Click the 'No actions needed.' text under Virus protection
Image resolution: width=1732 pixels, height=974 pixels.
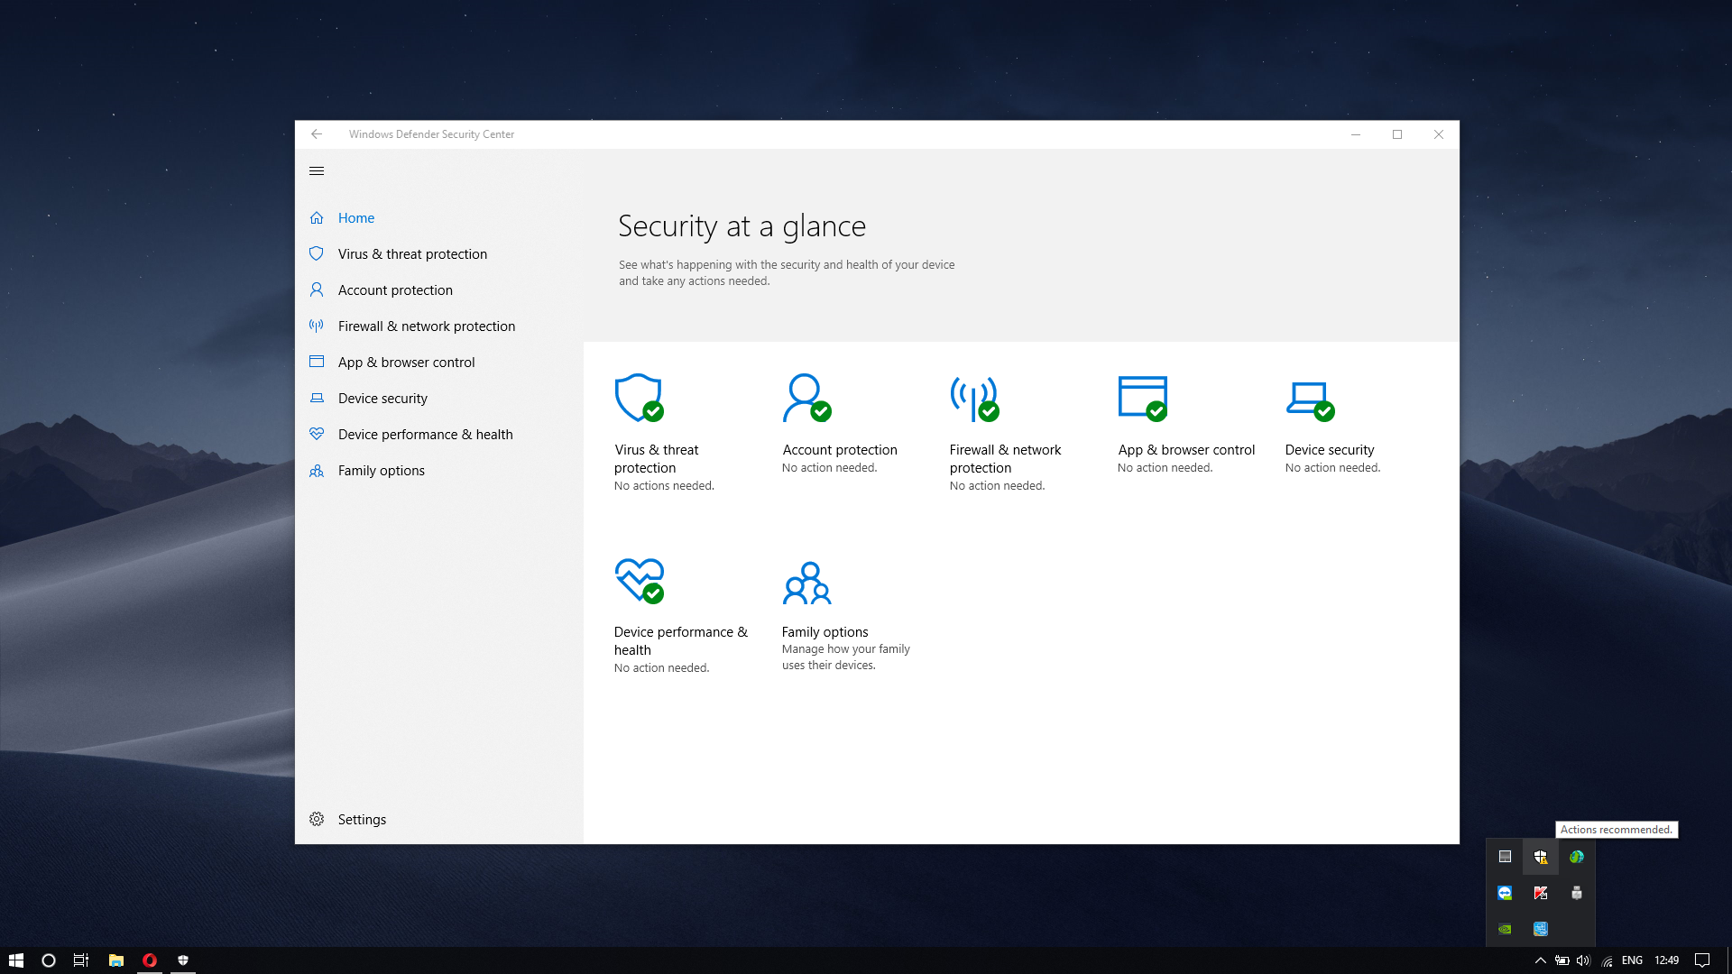664,486
